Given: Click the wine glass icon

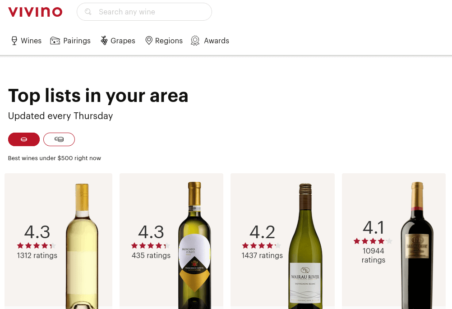Looking at the screenshot, I should [x=14, y=41].
